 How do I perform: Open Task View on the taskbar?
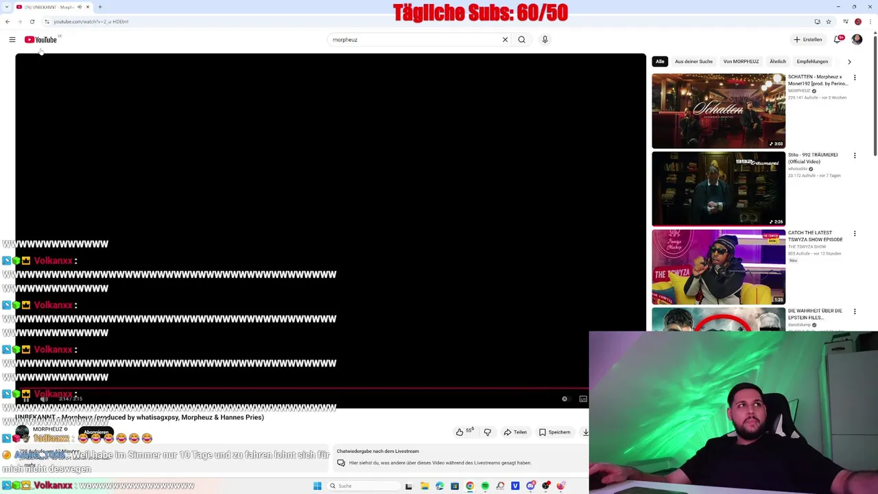click(409, 486)
